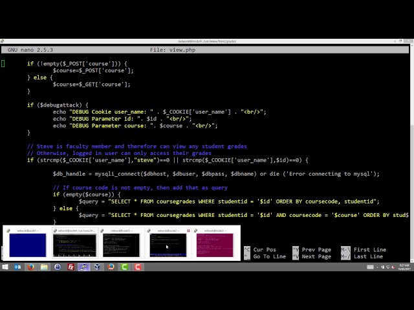Image resolution: width=414 pixels, height=310 pixels.
Task: Click the 'DEBUG Parameter course:' echo line
Action: click(x=135, y=126)
